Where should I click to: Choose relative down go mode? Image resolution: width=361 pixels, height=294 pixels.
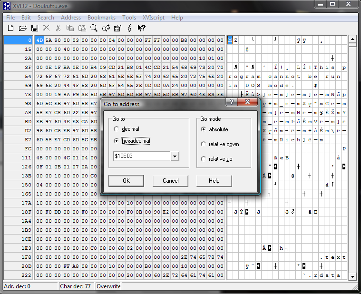203,144
